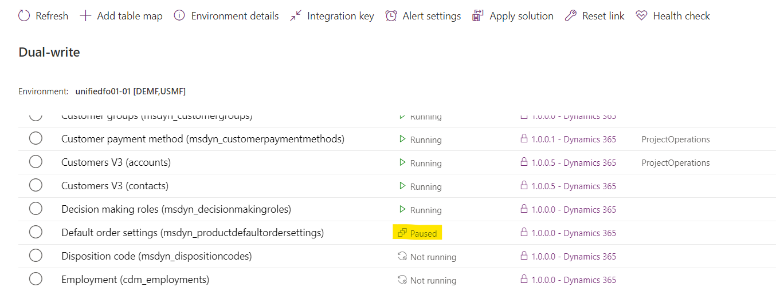776x287 pixels.
Task: Click the Alert settings alarm clock icon
Action: (x=391, y=16)
